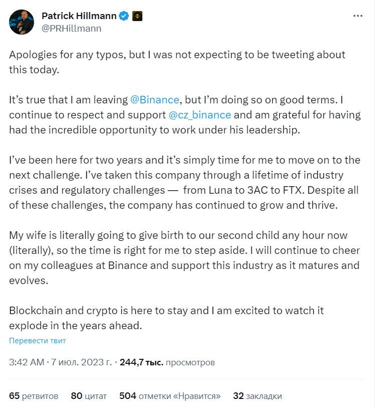378x408 pixels.
Task: View the 65 ретвитов list
Action: pyautogui.click(x=34, y=396)
